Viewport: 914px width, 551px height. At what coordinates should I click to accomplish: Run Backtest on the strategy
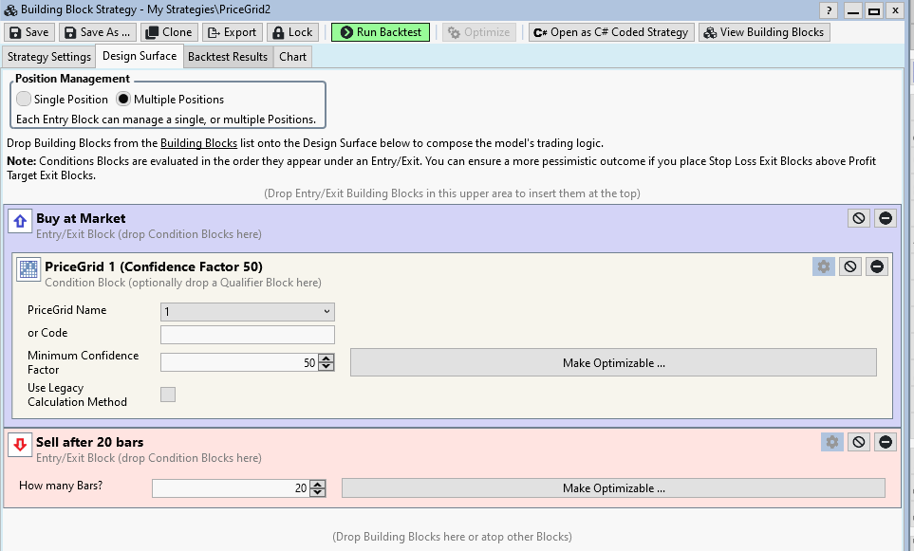(x=381, y=32)
